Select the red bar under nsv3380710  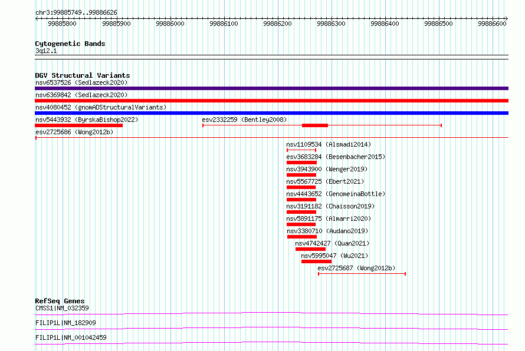(302, 237)
